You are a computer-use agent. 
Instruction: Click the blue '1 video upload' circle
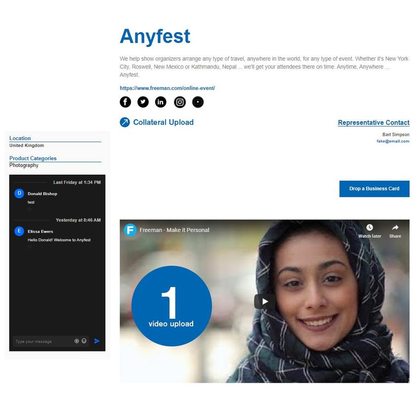(171, 306)
